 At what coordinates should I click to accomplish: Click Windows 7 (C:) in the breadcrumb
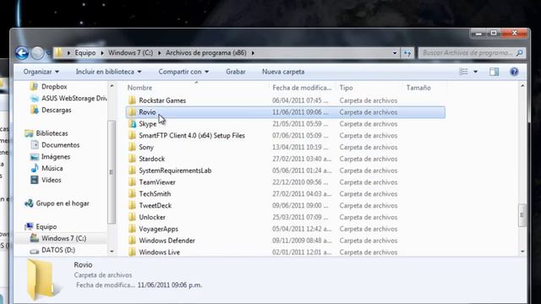(131, 52)
